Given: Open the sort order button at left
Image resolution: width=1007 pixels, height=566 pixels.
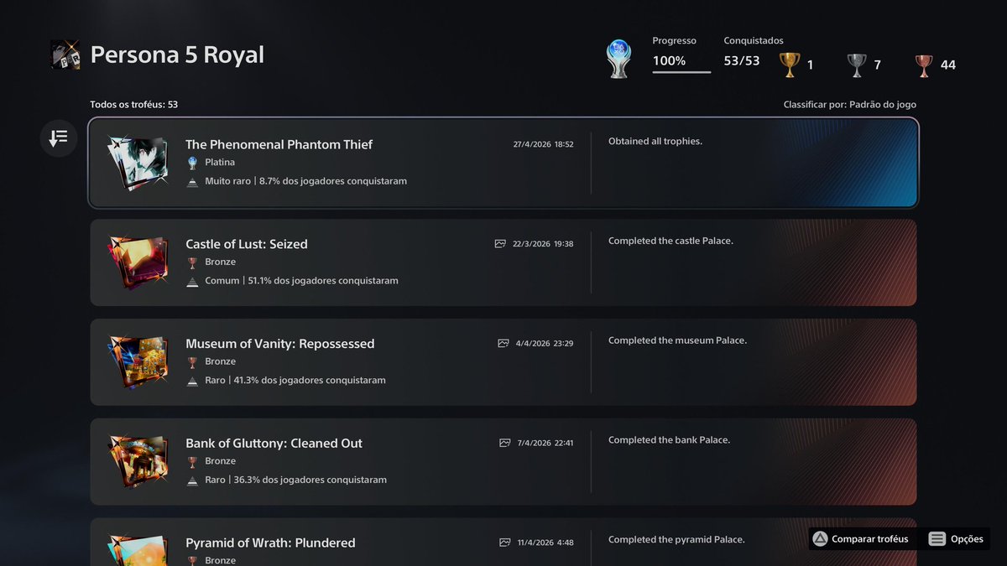Looking at the screenshot, I should (59, 138).
